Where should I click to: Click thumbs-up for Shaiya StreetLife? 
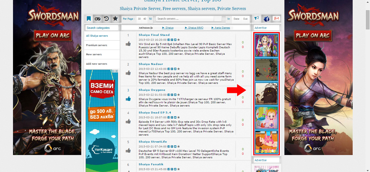[128, 150]
